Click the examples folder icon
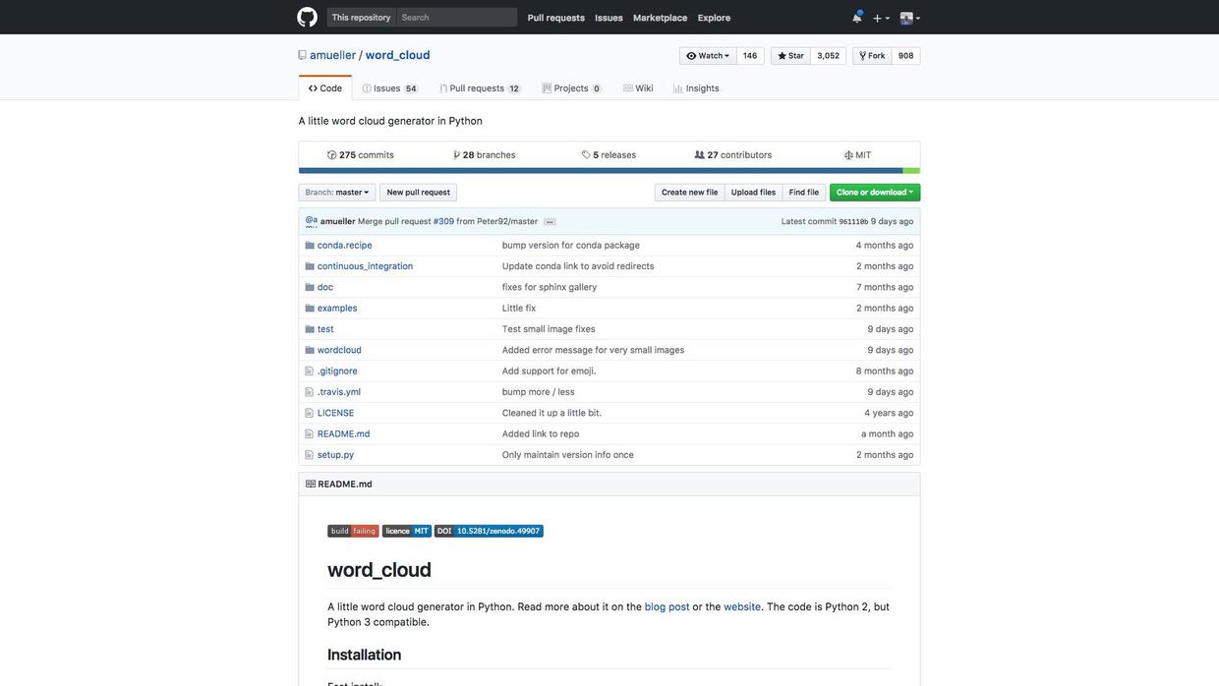 point(310,309)
